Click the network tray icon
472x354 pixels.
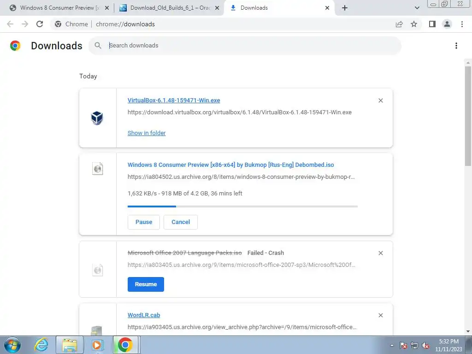(x=414, y=346)
